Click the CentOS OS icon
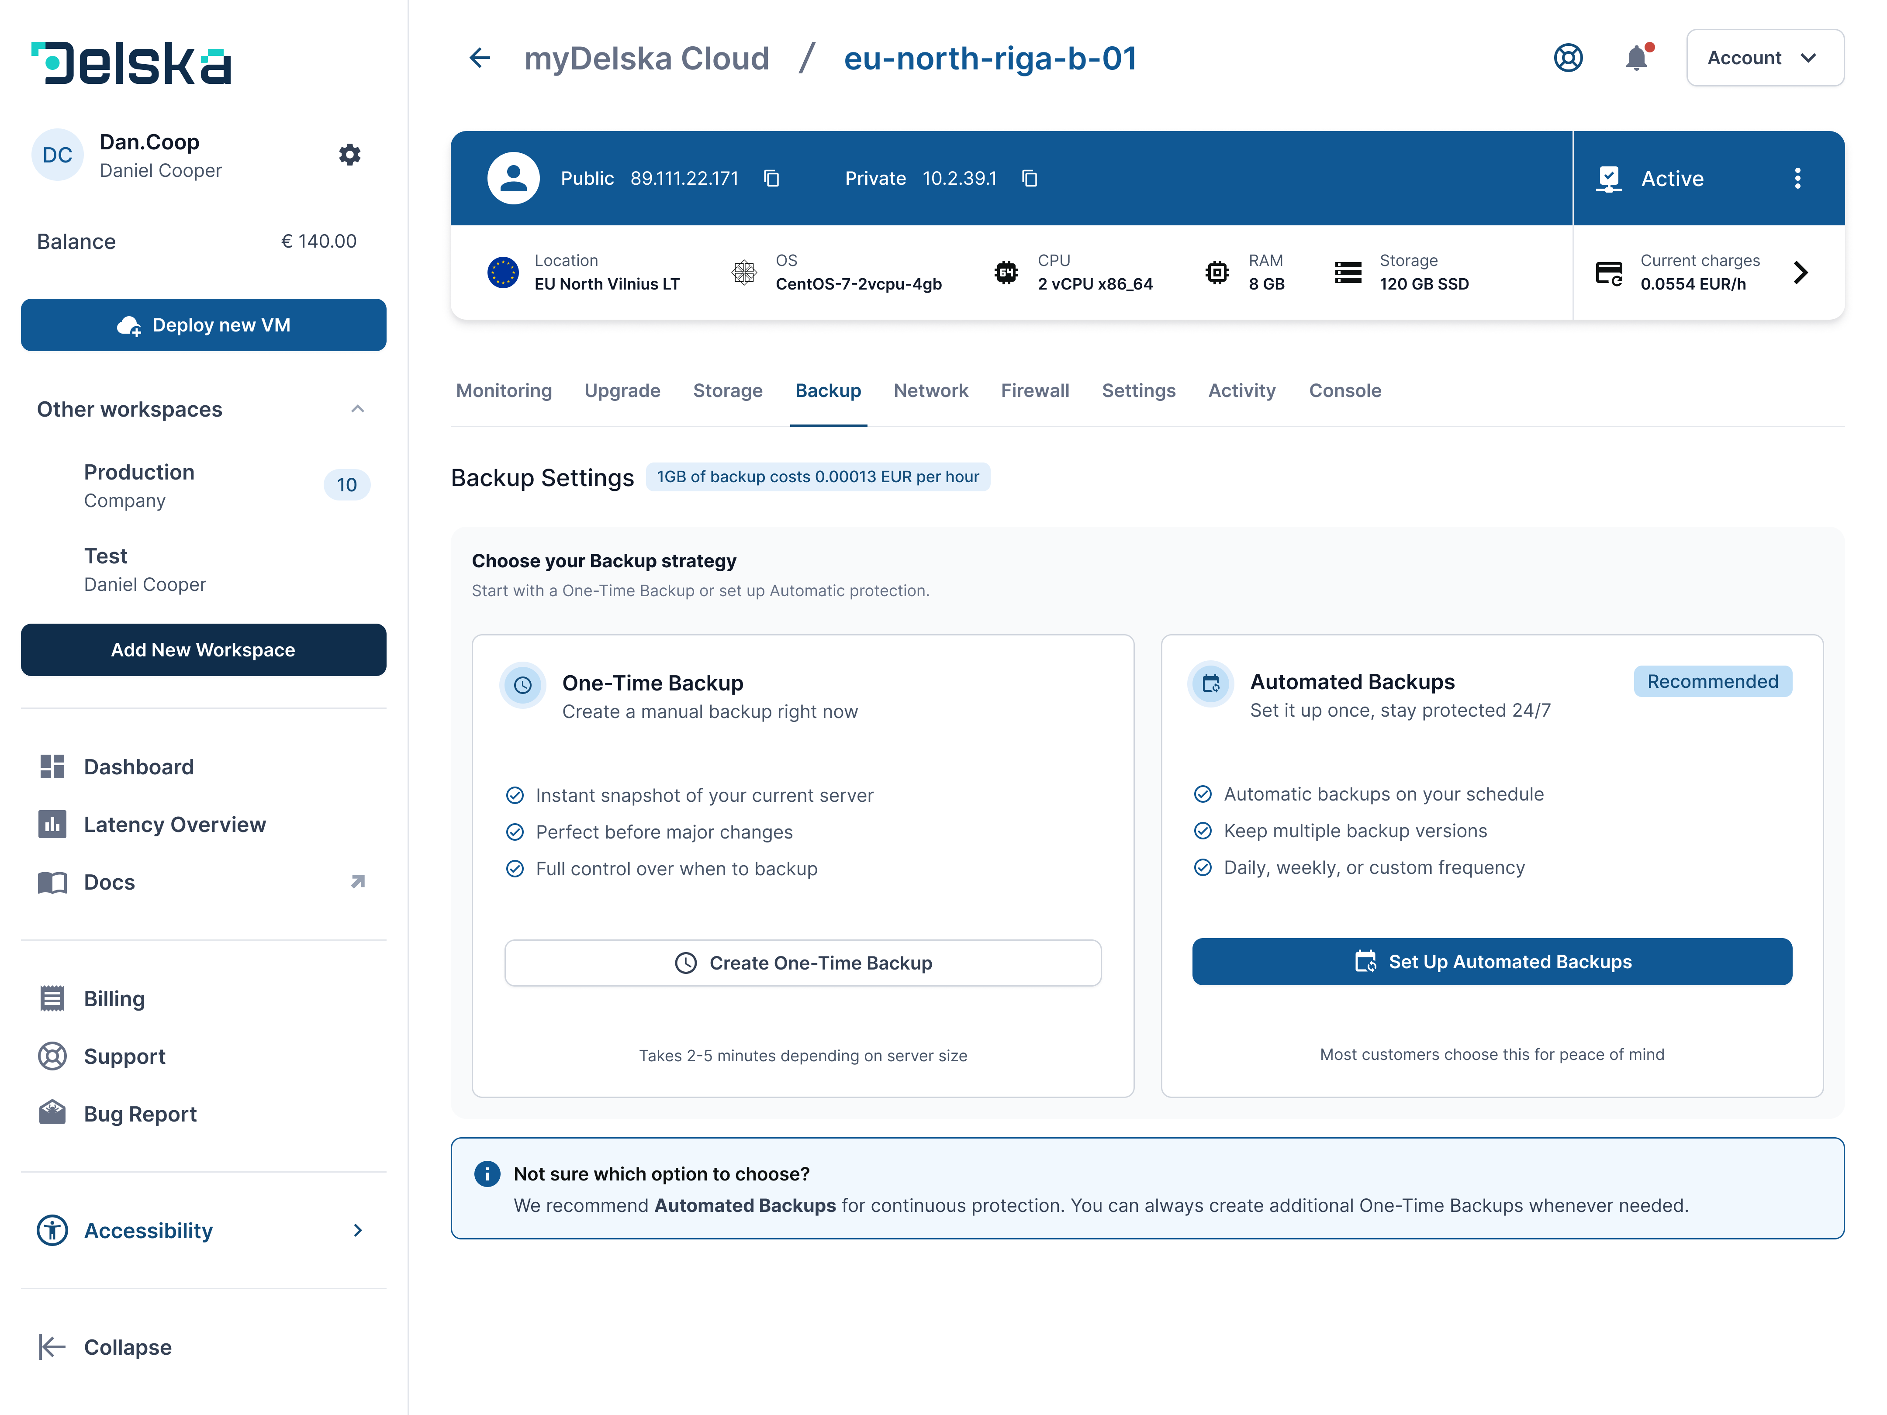This screenshot has width=1887, height=1415. (x=744, y=272)
